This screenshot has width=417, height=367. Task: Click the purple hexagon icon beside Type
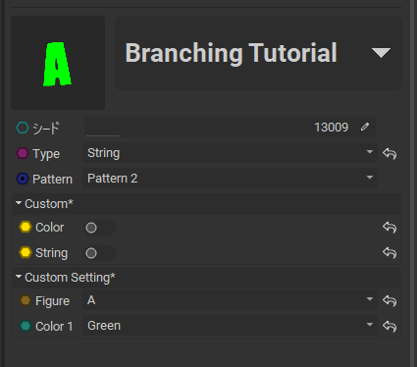[x=23, y=153]
